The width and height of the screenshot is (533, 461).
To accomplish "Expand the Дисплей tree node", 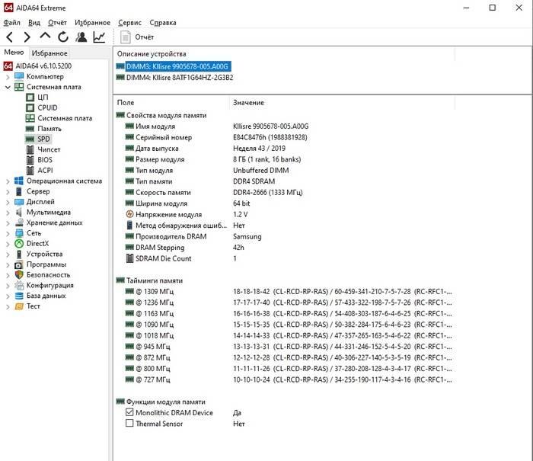I will point(8,202).
